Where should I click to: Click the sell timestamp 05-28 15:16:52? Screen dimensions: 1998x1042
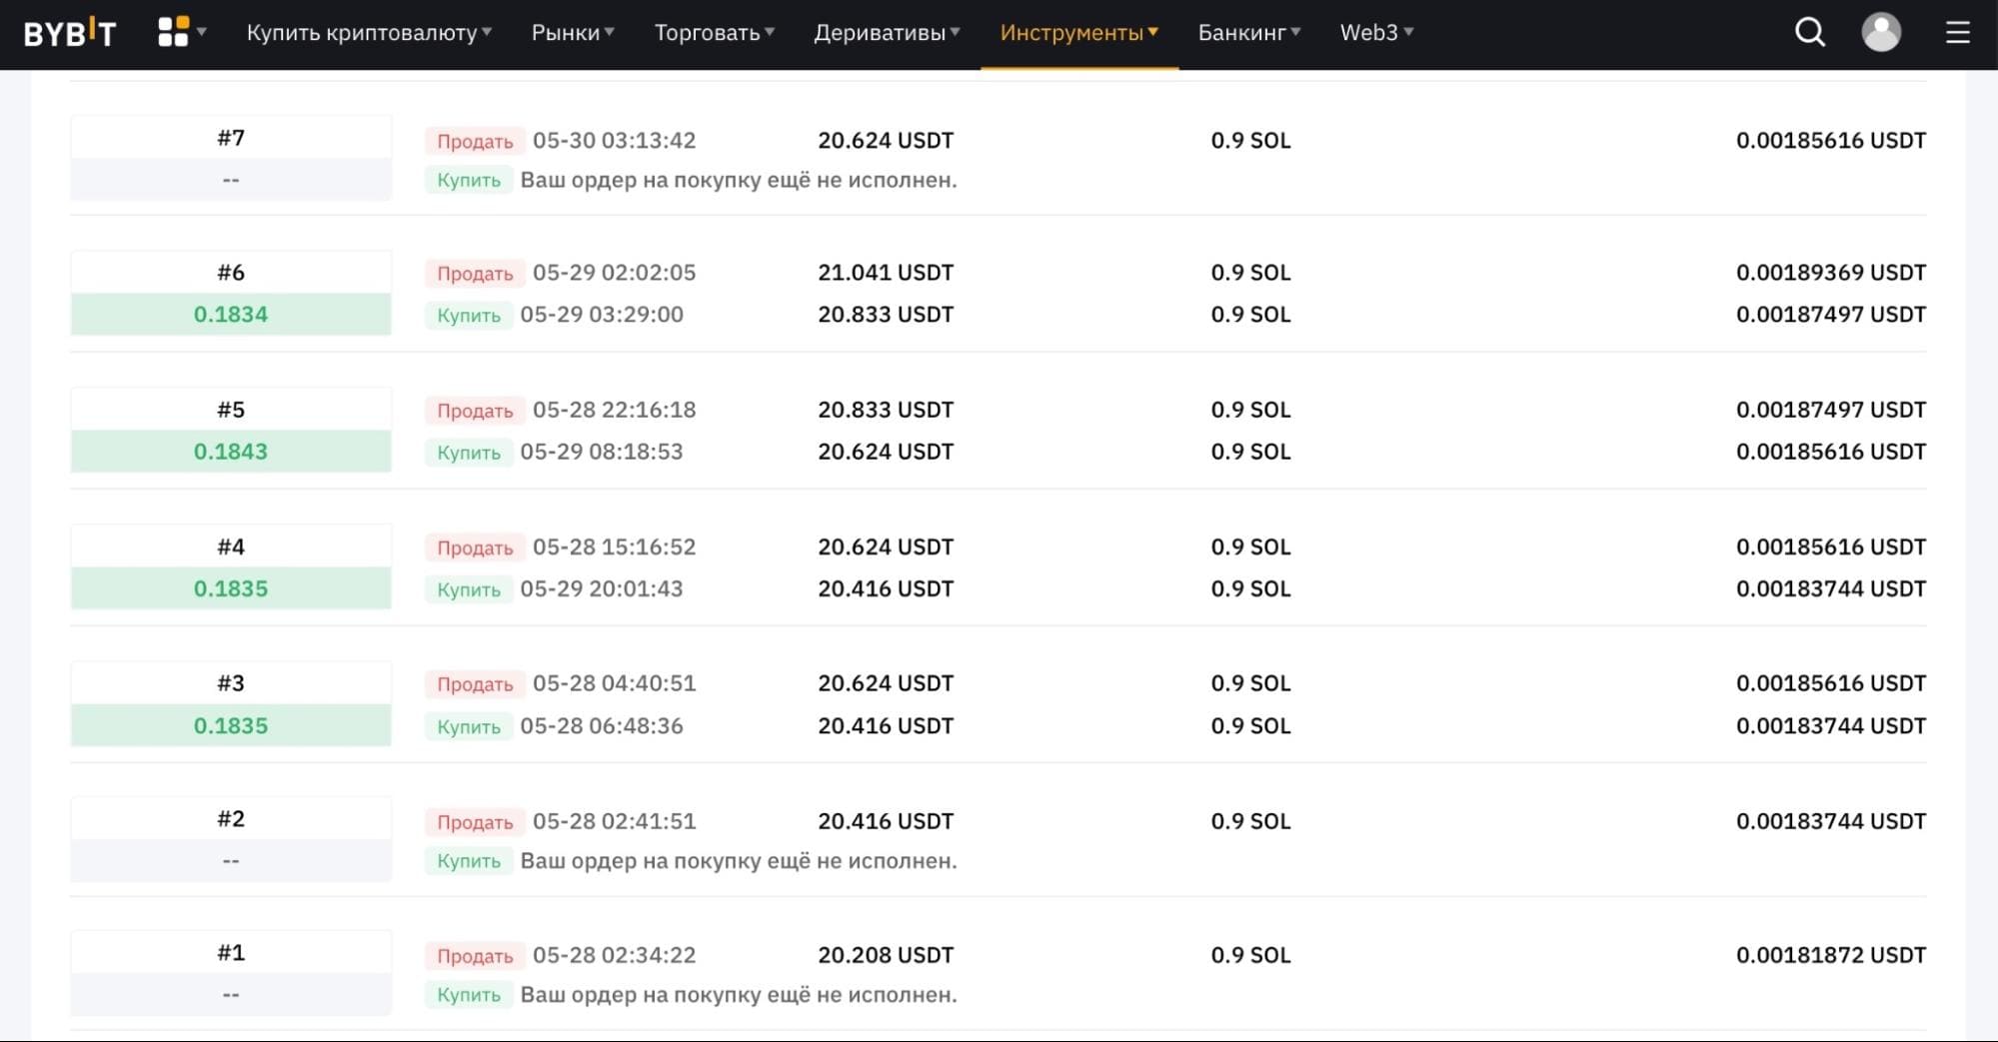(614, 547)
